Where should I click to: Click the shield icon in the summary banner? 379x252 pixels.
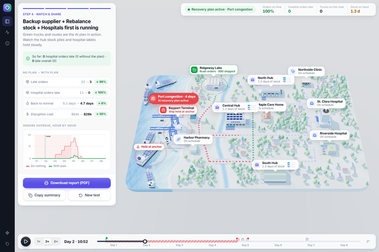(x=28, y=59)
